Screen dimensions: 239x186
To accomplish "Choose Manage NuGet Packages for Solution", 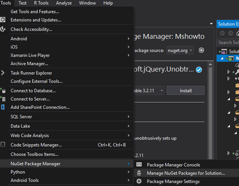I will click(x=186, y=173).
